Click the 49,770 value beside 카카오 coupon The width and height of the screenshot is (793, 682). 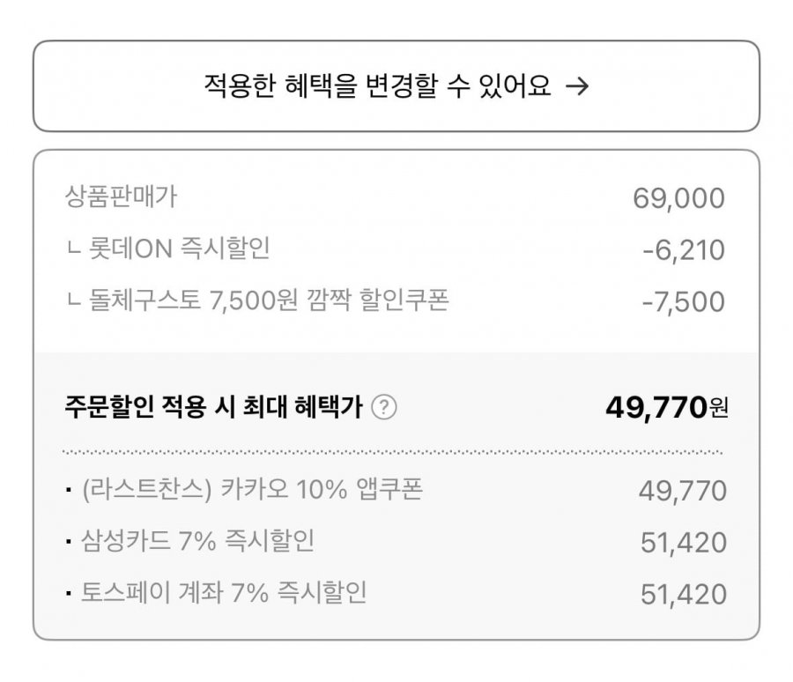point(683,491)
